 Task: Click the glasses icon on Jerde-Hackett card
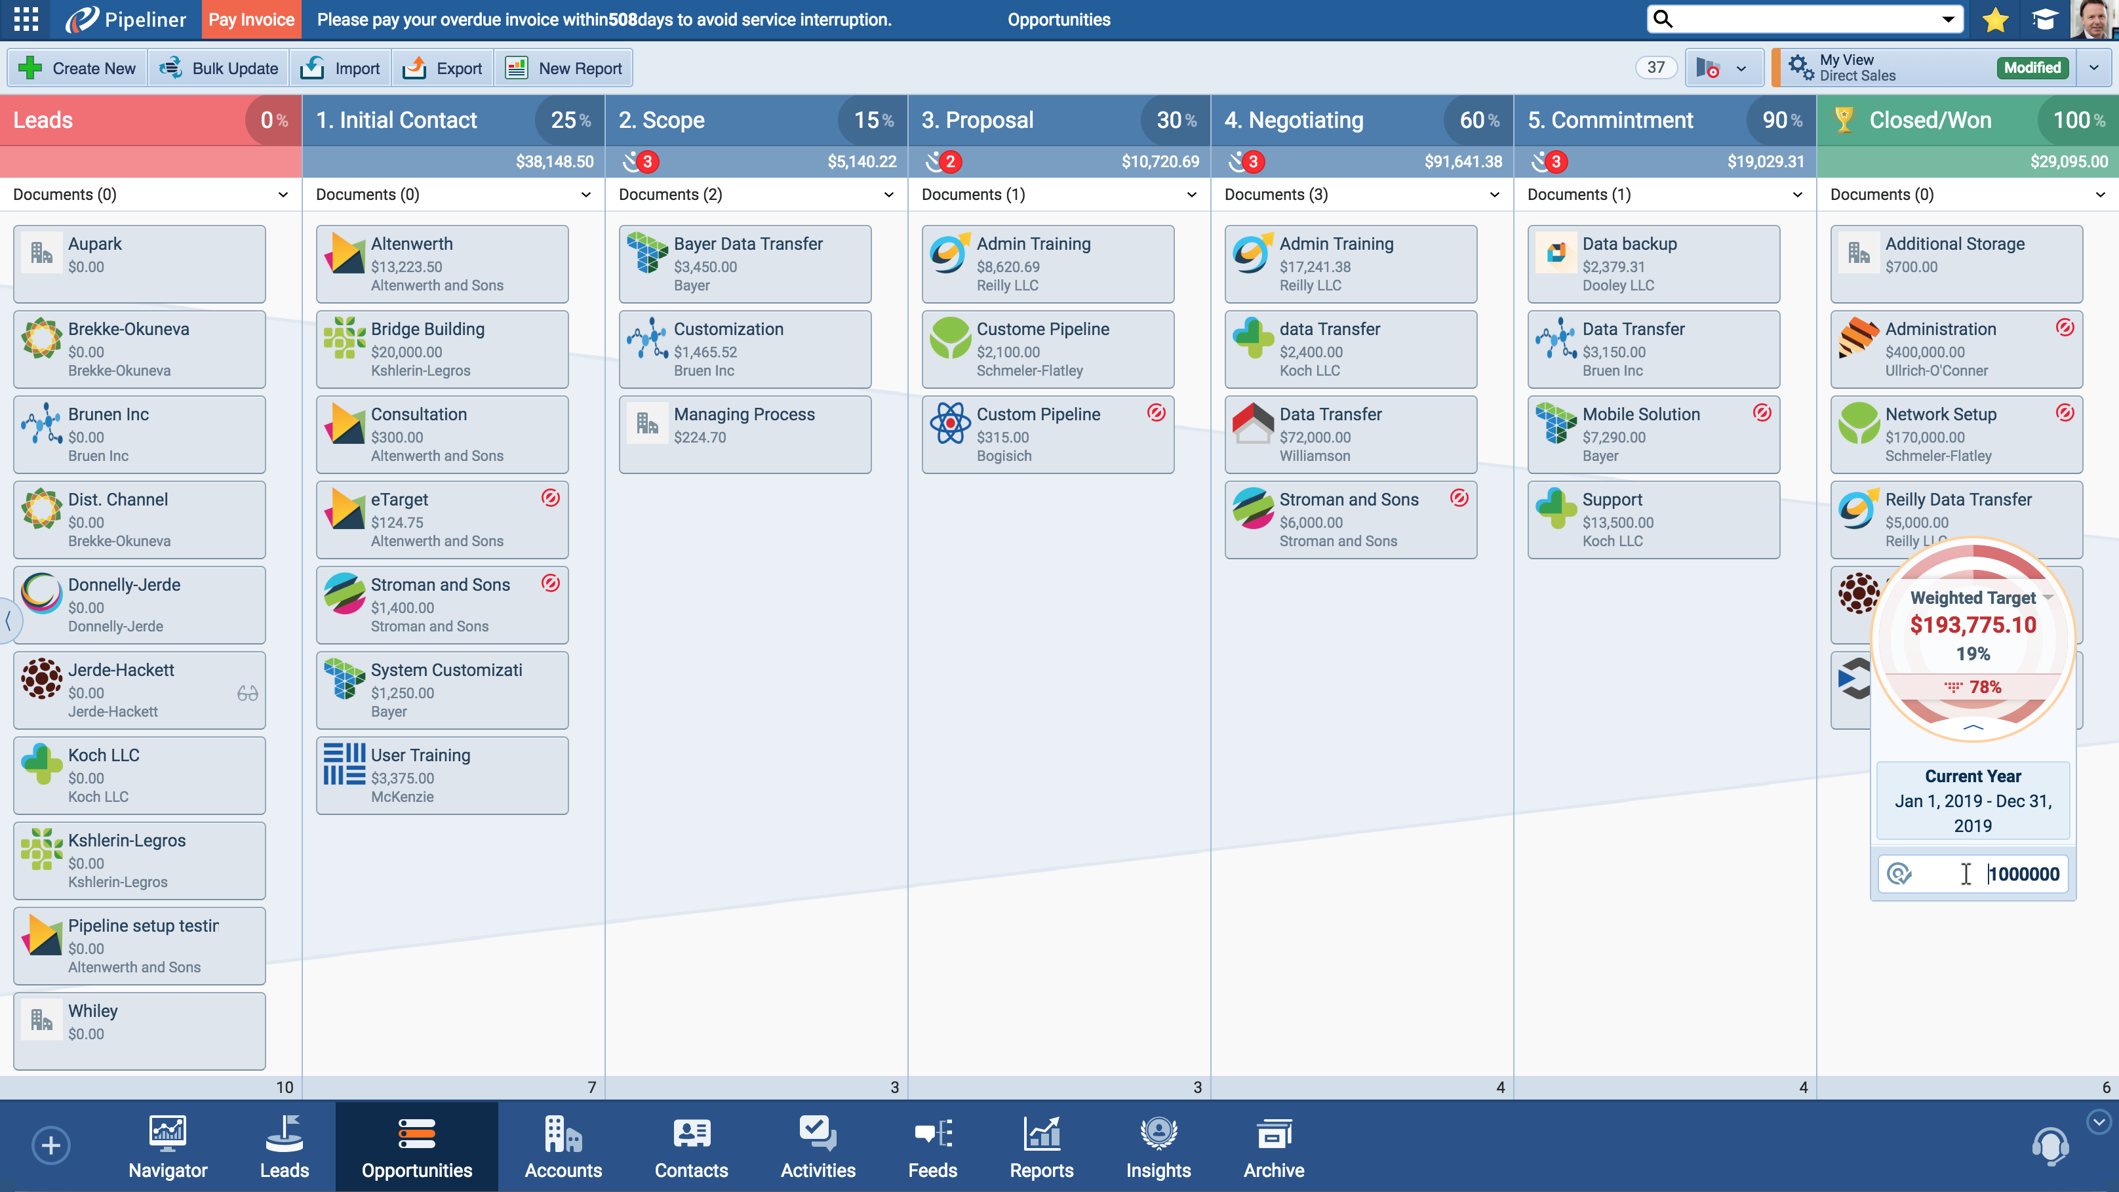(x=248, y=692)
